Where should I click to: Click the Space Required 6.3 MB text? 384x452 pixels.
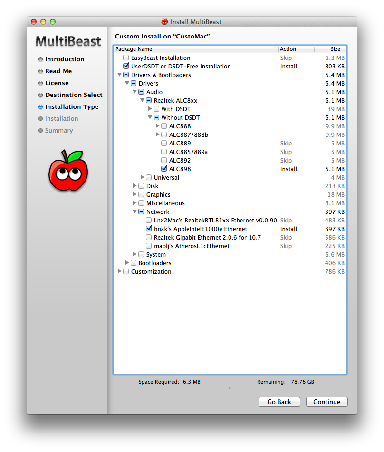[169, 382]
